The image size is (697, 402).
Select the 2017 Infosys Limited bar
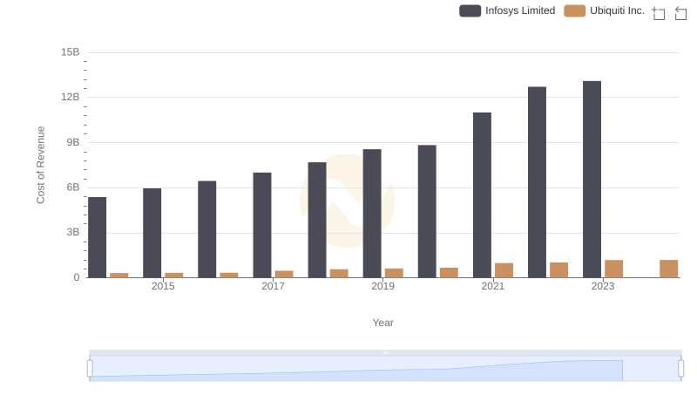coord(262,225)
